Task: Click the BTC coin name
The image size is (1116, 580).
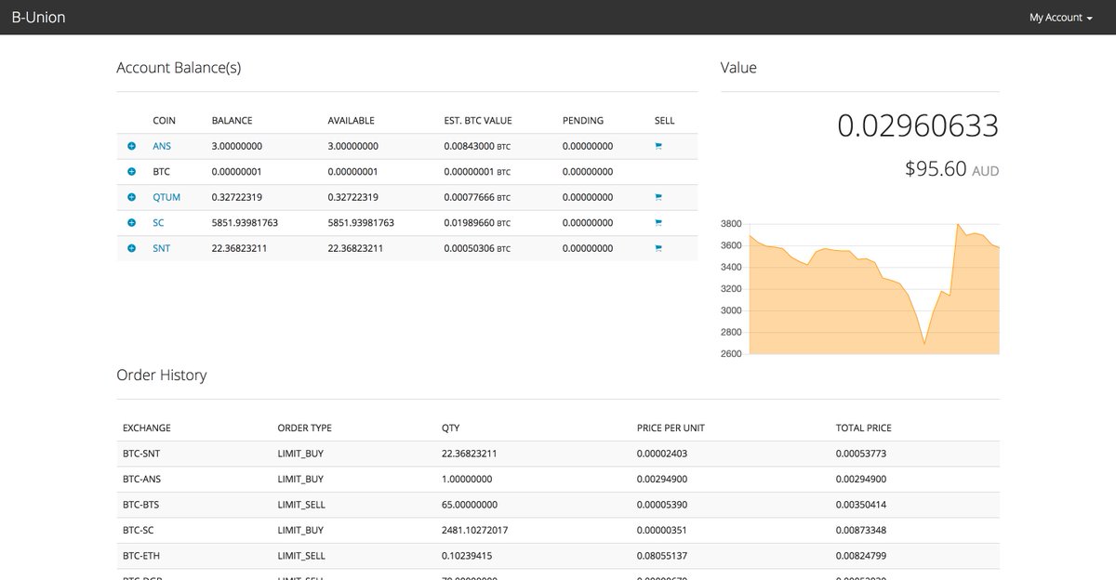Action: tap(162, 172)
